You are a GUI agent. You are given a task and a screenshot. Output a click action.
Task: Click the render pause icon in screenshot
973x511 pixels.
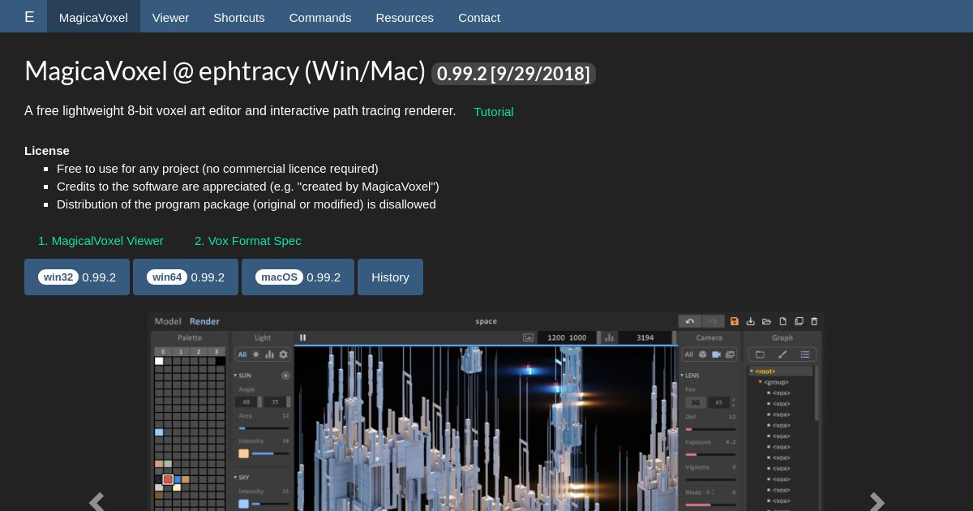tap(302, 337)
